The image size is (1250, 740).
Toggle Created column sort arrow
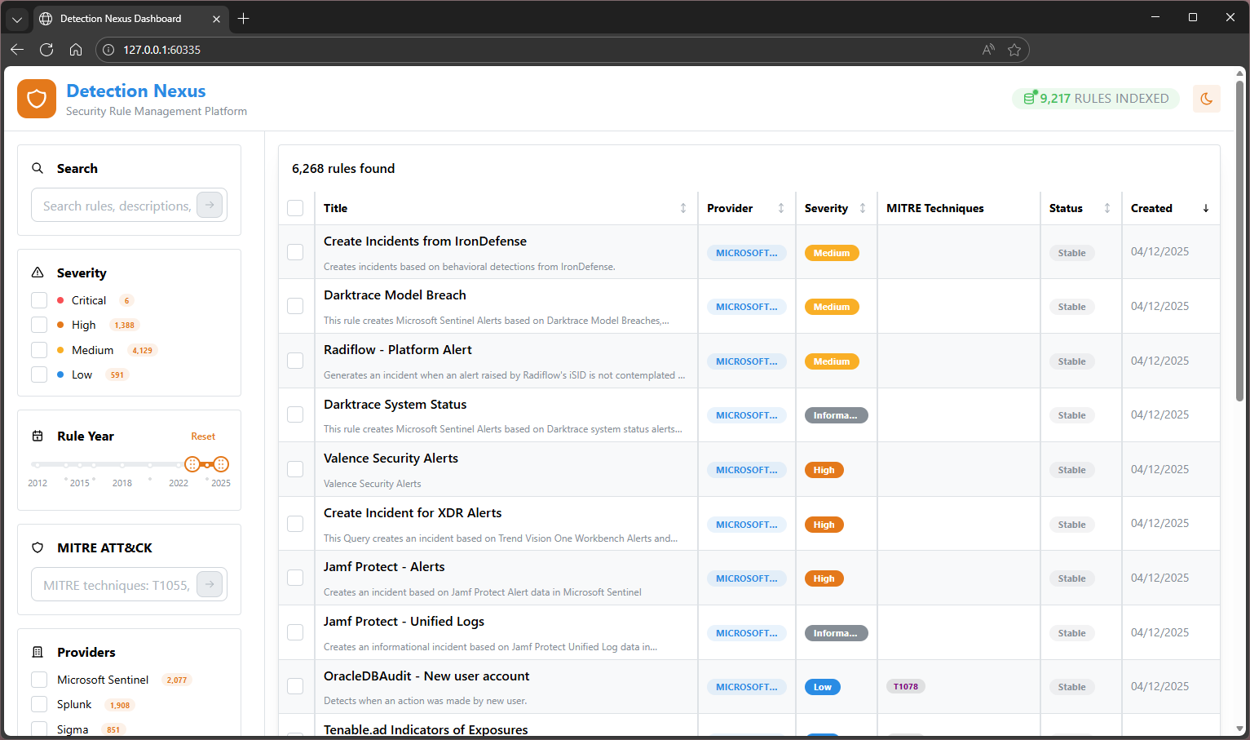(x=1206, y=208)
